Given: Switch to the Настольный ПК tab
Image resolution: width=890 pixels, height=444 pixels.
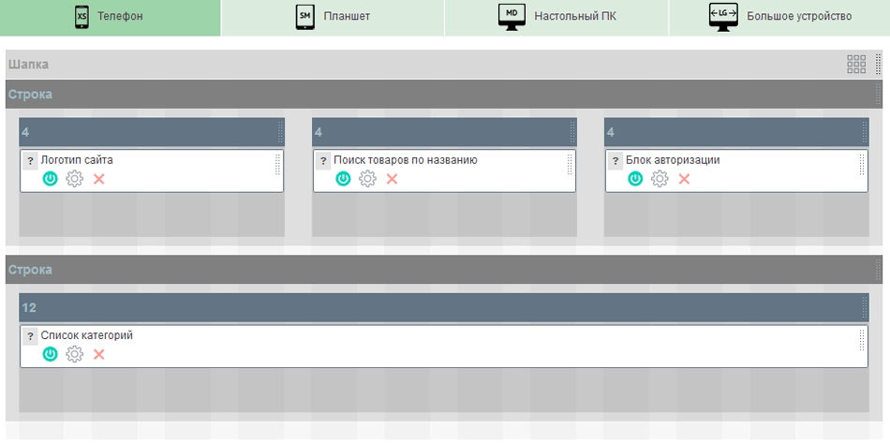Looking at the screenshot, I should [x=556, y=17].
